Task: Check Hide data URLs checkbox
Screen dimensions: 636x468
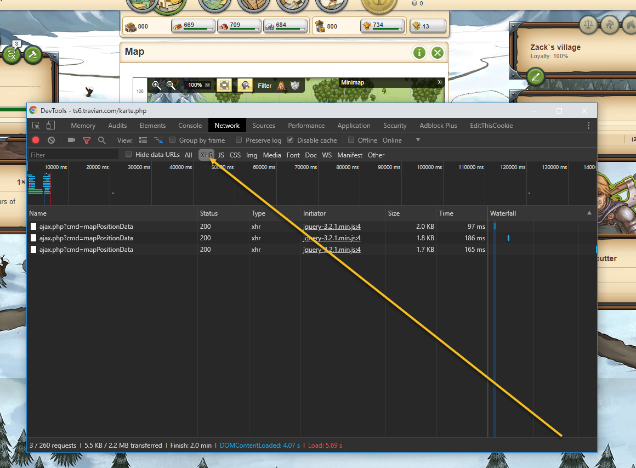Action: point(129,154)
